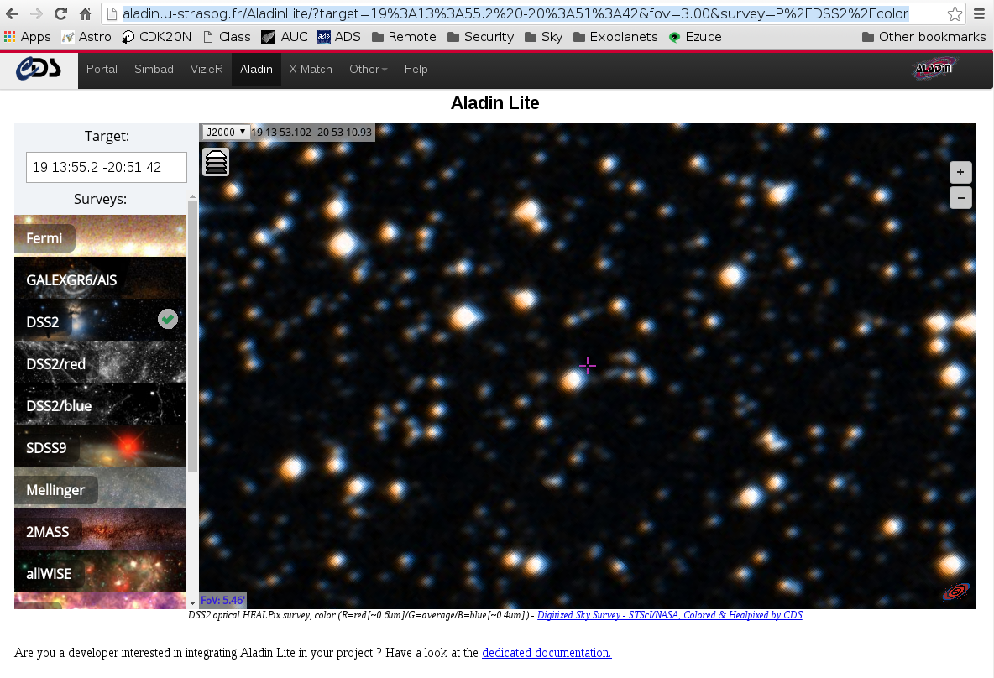Go back with the browser back arrow
The image size is (994, 678).
click(12, 13)
